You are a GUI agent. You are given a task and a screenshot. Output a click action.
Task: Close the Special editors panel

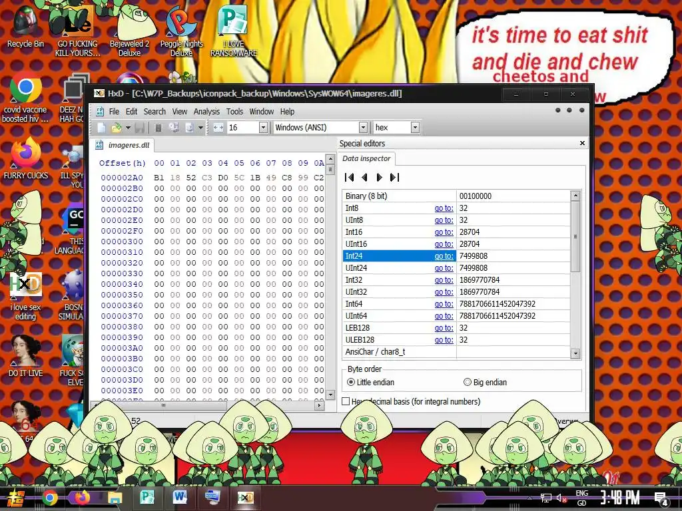pos(582,143)
